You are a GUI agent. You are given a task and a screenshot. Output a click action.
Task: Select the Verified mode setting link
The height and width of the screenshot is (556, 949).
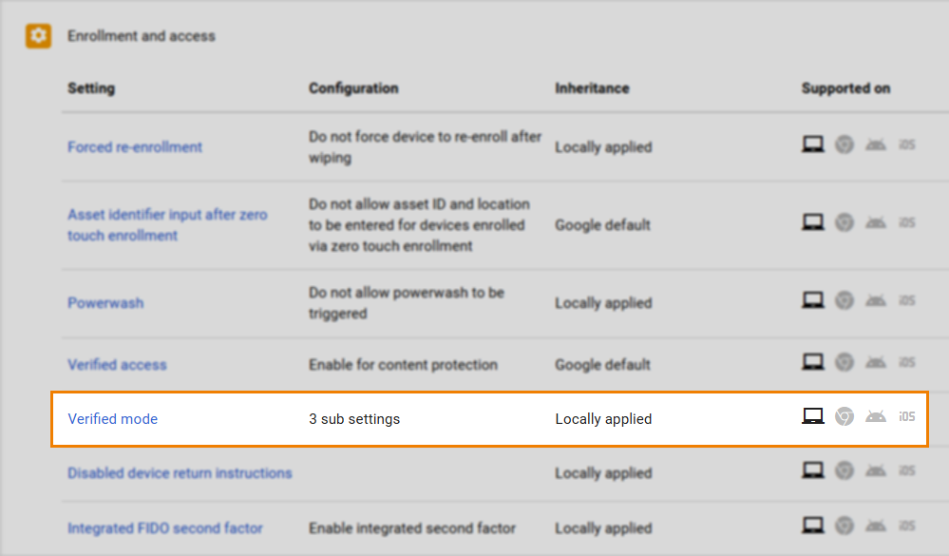[112, 419]
